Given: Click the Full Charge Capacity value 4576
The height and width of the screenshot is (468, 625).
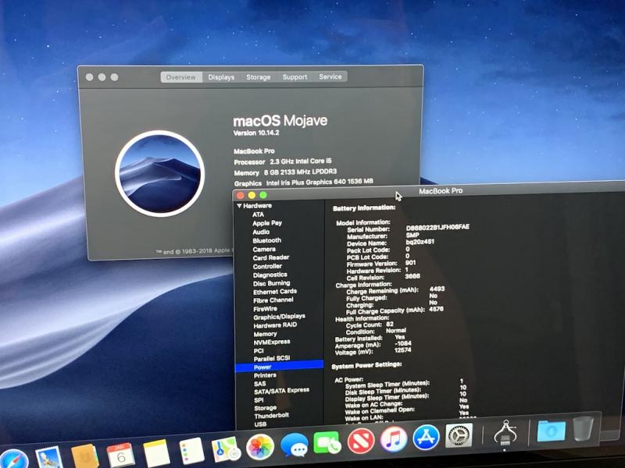Looking at the screenshot, I should (x=437, y=309).
